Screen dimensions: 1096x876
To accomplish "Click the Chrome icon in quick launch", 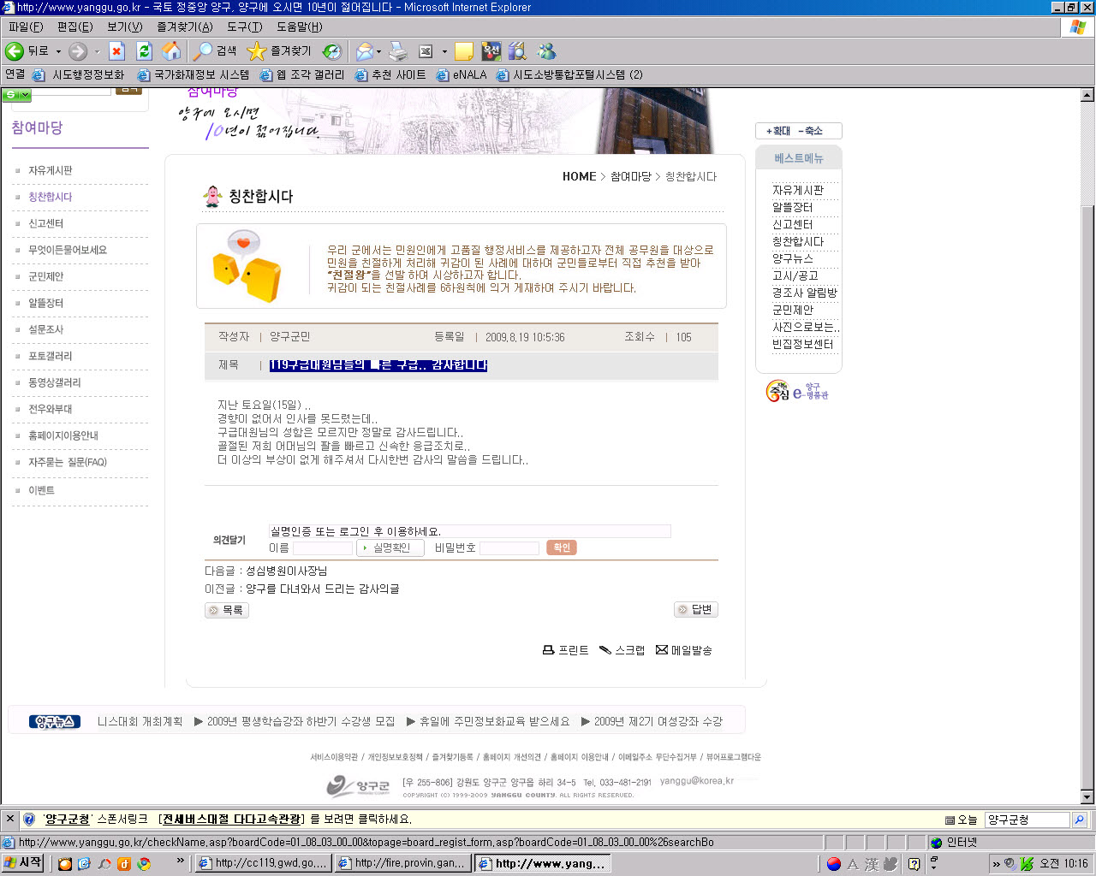I will pos(144,863).
